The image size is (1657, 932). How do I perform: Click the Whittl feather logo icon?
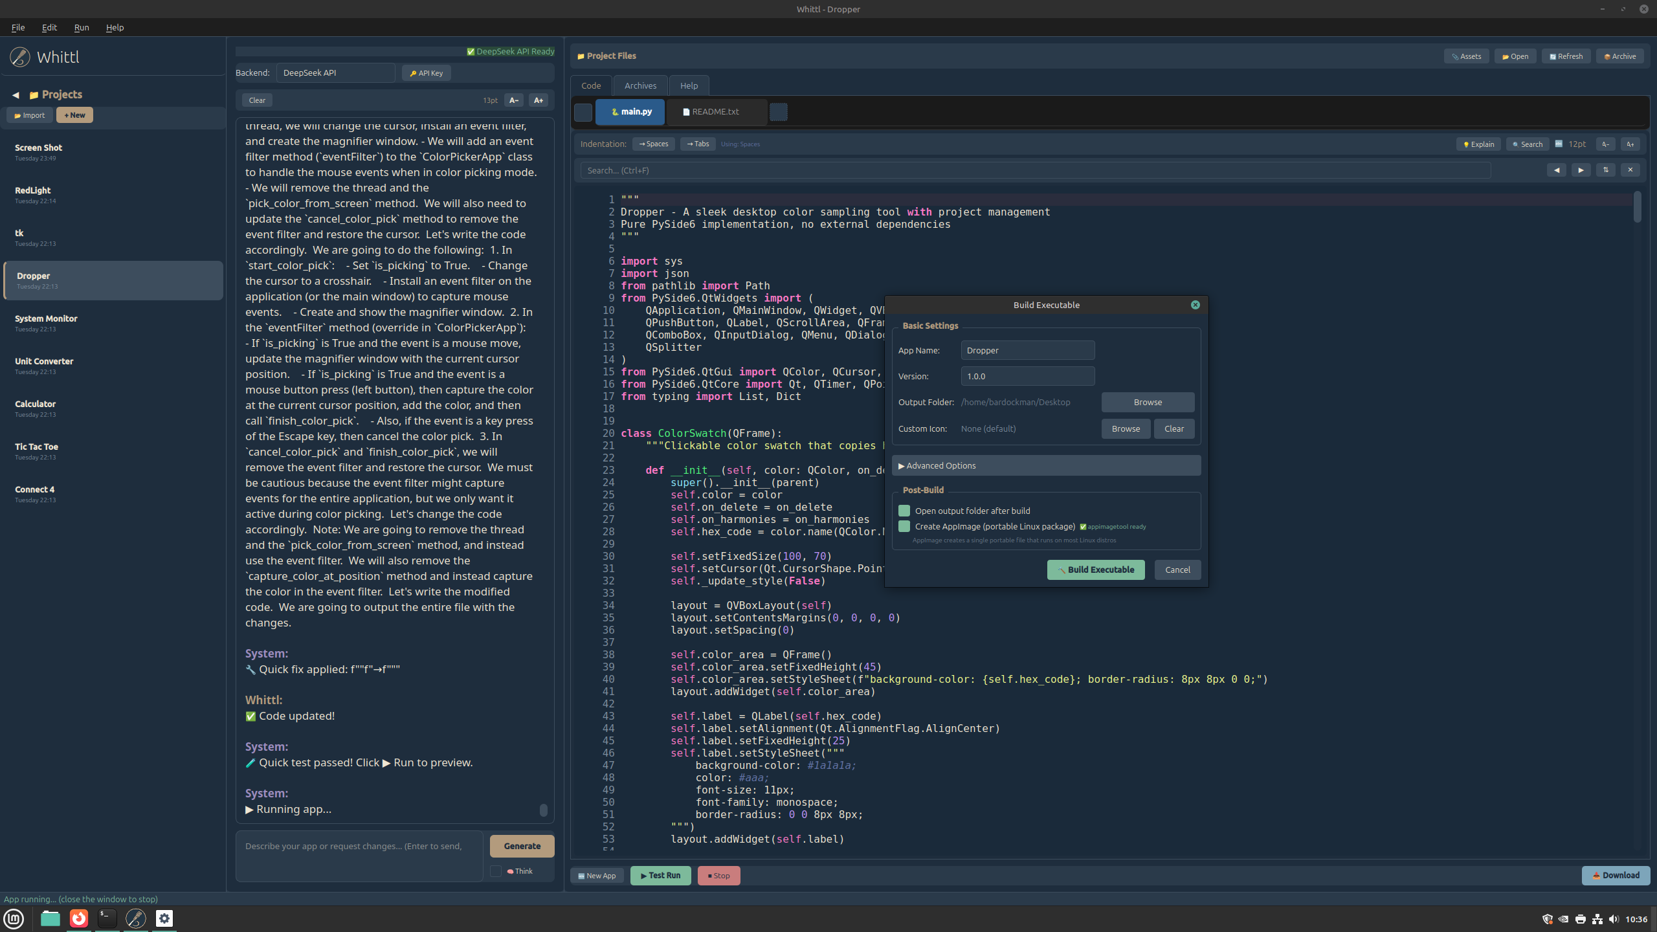click(20, 57)
